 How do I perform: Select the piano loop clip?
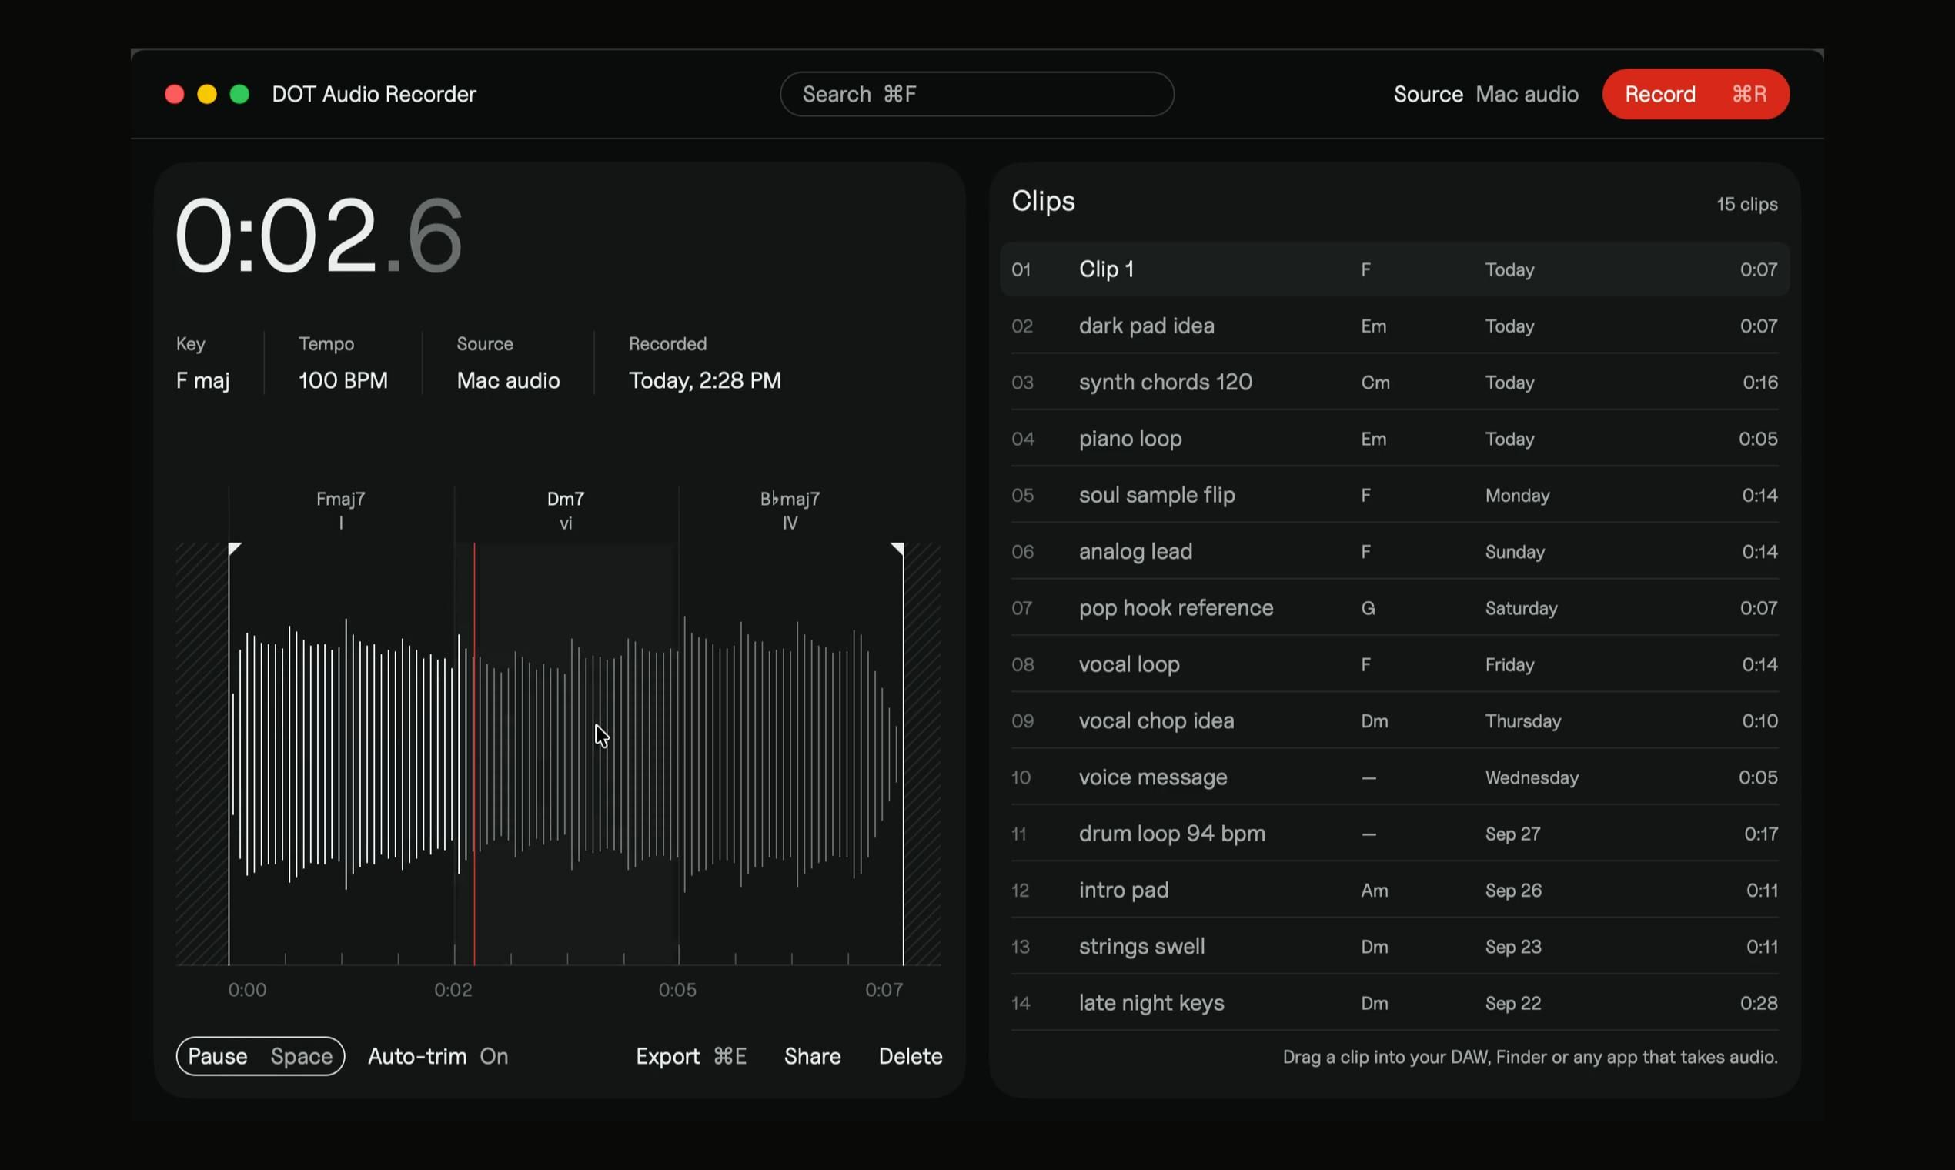pos(1395,438)
